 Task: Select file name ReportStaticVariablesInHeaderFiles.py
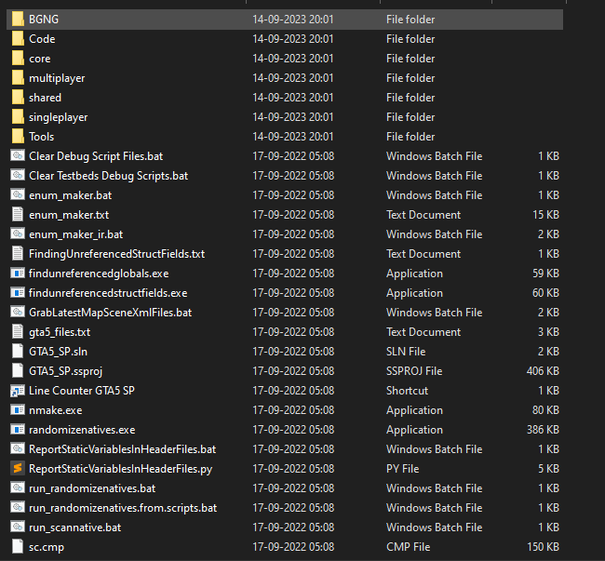click(121, 469)
